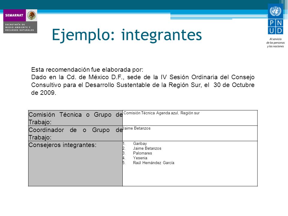Click "Secretaría de Medio Ambiente y Recursos Naturales" caption
Viewport: 288px width, 216px height.
20,27
